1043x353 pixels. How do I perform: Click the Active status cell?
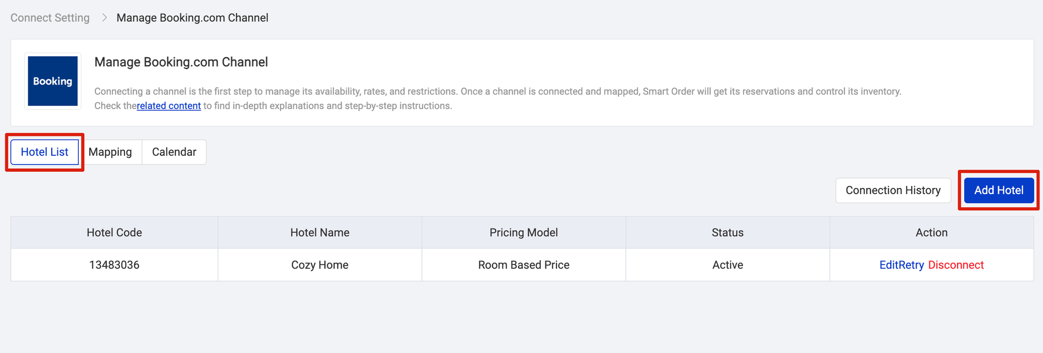727,265
